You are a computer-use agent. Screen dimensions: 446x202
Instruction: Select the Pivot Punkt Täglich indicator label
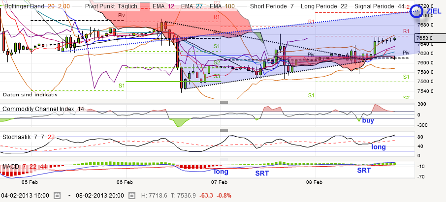[111, 6]
